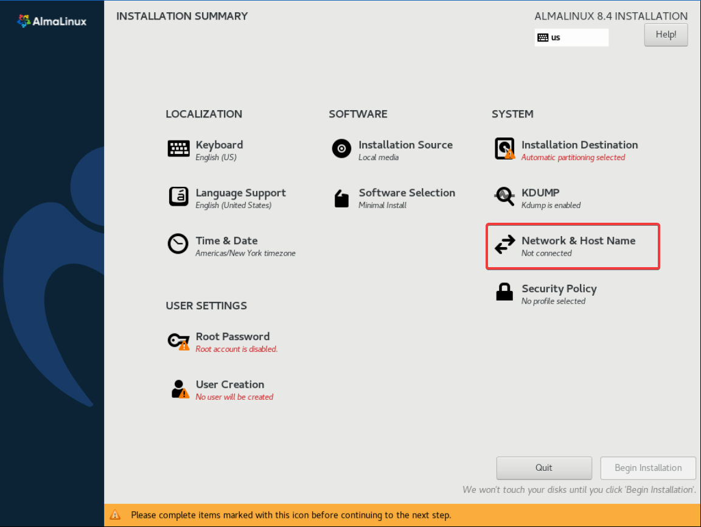
Task: Click 'Americas/New York timezone' text
Action: (x=245, y=253)
